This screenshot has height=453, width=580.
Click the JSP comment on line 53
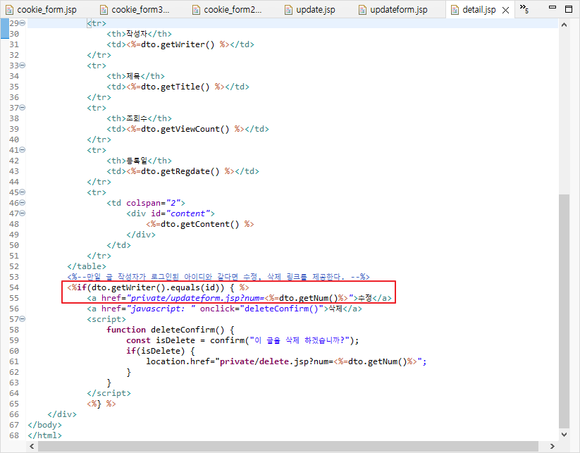pyautogui.click(x=218, y=277)
